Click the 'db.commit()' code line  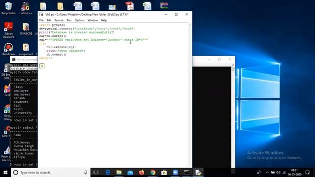[57, 55]
